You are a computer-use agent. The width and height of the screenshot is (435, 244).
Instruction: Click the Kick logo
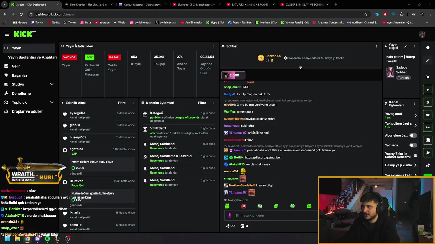[x=24, y=34]
